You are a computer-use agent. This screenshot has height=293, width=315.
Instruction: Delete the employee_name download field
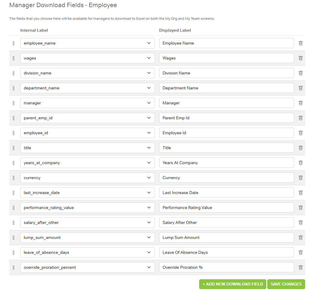click(x=301, y=43)
